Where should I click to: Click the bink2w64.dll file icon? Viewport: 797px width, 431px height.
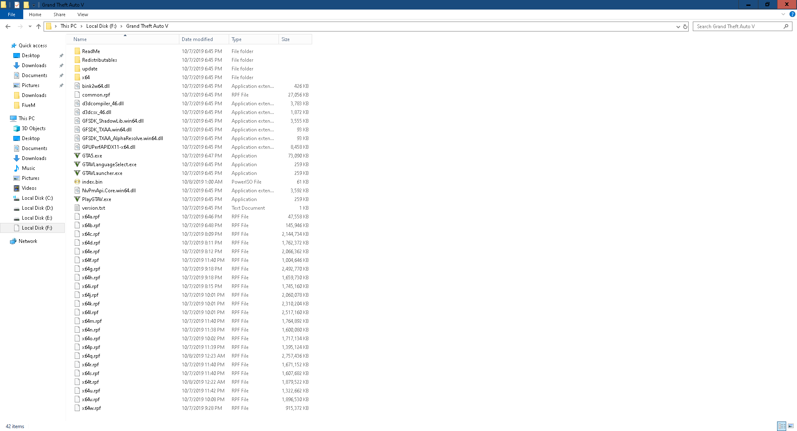click(77, 86)
